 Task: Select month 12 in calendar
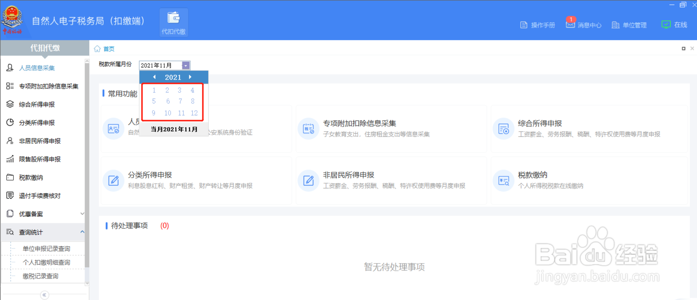click(x=194, y=113)
